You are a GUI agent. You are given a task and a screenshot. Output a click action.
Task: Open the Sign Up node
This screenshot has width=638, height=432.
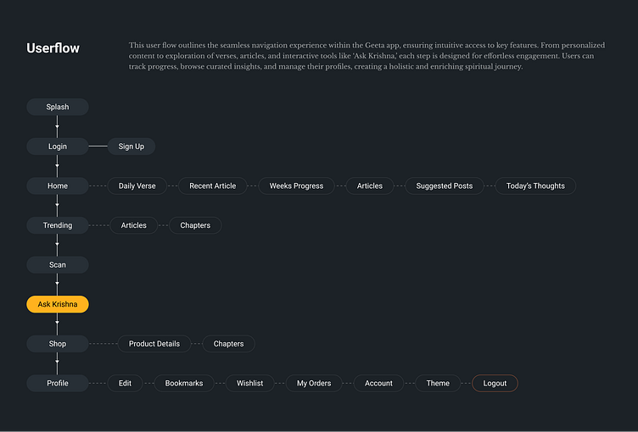132,147
